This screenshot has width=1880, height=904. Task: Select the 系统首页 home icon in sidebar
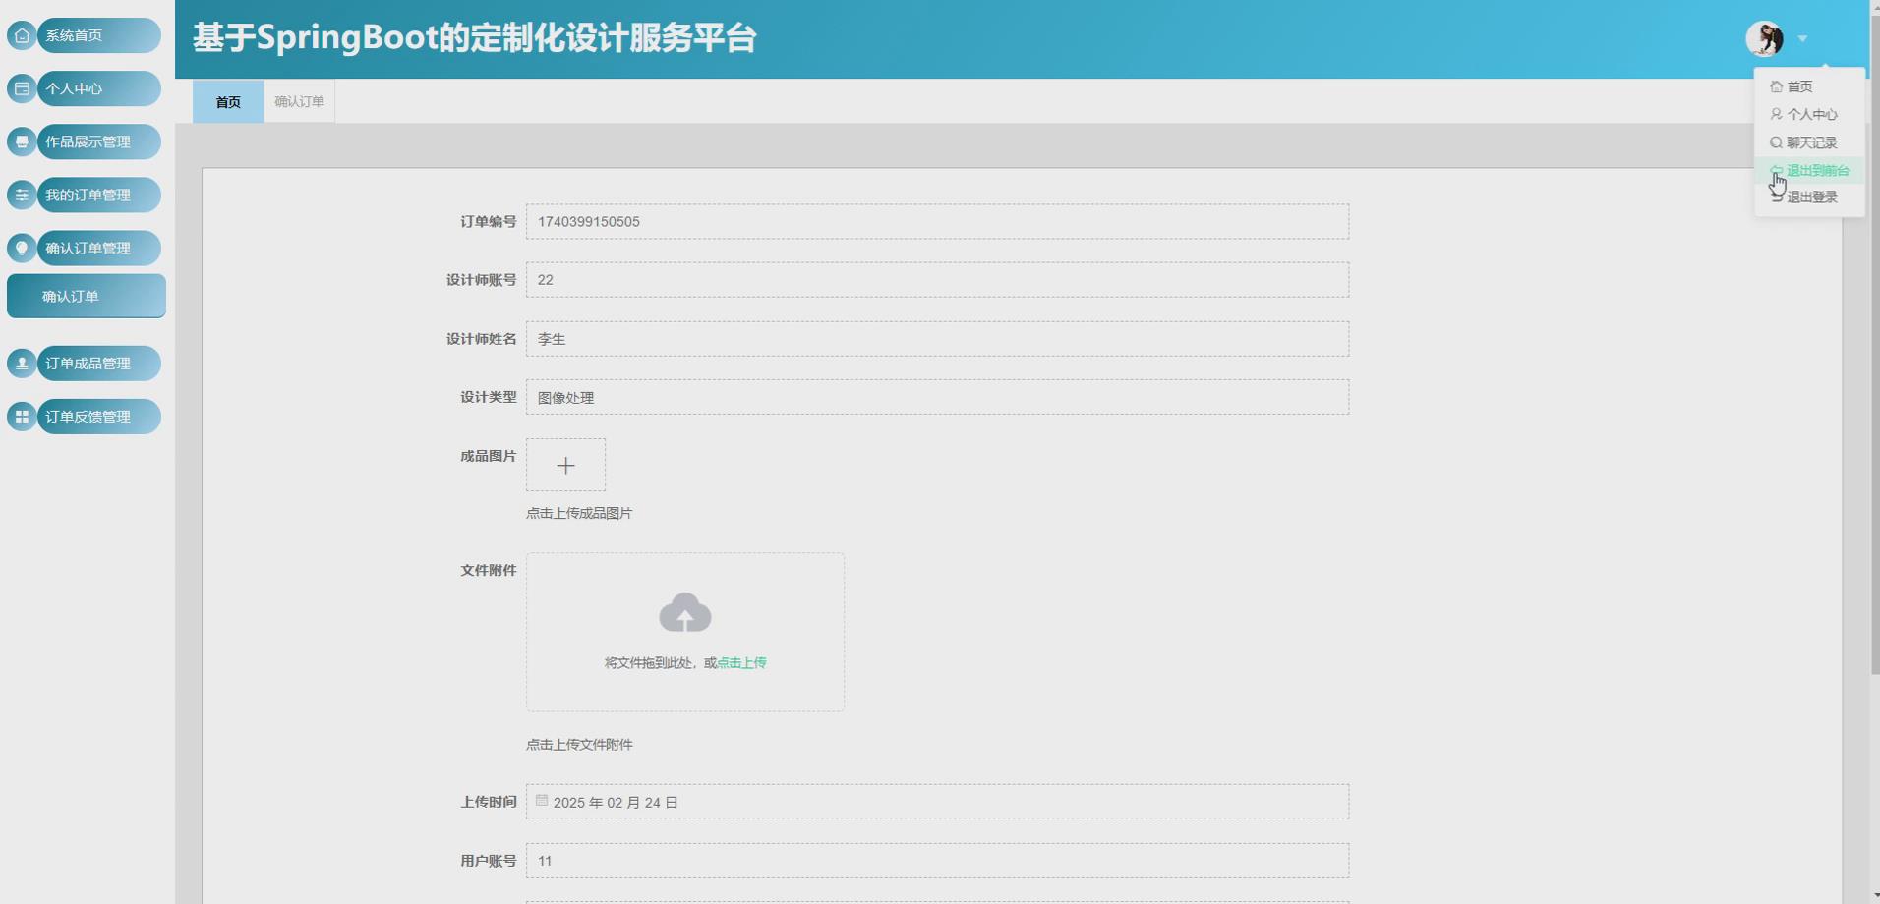click(21, 34)
